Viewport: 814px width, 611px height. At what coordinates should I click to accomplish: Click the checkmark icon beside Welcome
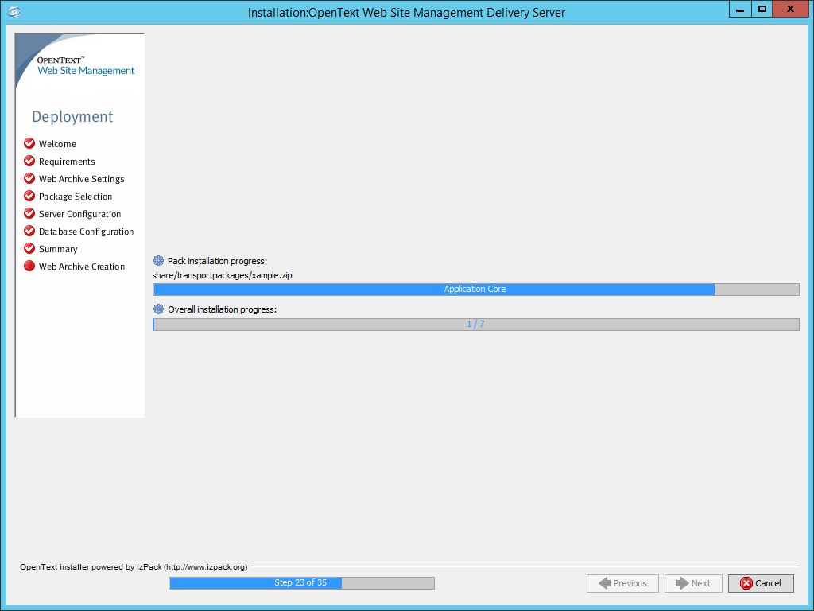pos(29,143)
